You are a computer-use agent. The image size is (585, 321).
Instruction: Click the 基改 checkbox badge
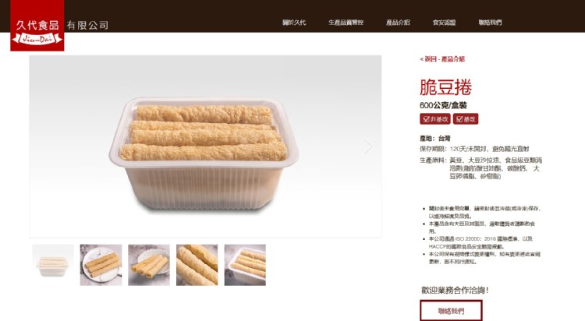click(x=466, y=119)
